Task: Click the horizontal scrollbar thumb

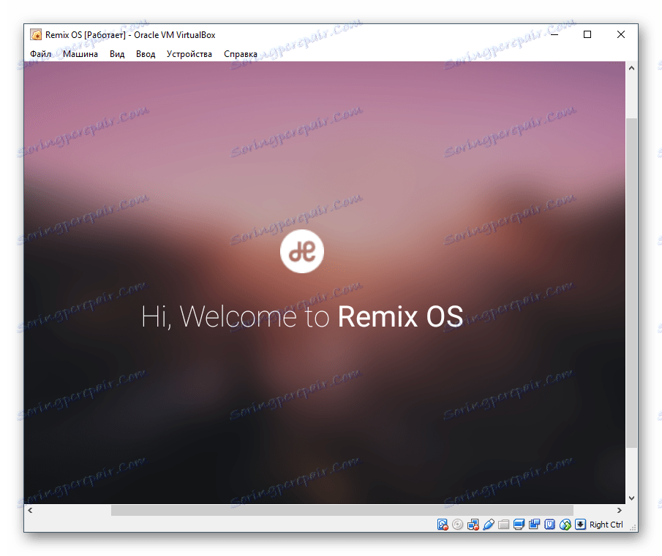Action: tap(342, 510)
